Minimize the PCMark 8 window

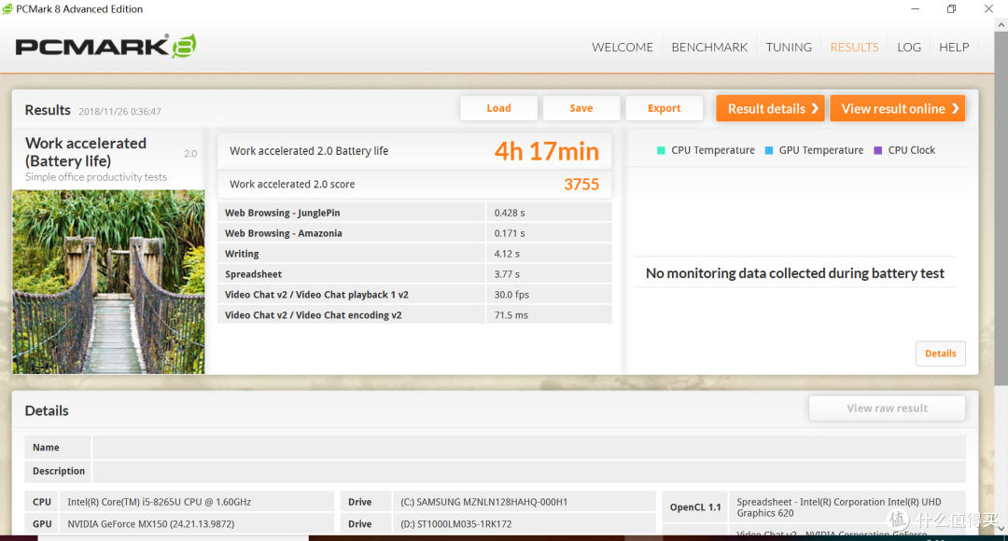(915, 9)
